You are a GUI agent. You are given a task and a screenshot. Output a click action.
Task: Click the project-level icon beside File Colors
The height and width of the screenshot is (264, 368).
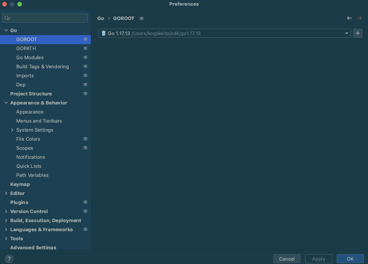86,139
